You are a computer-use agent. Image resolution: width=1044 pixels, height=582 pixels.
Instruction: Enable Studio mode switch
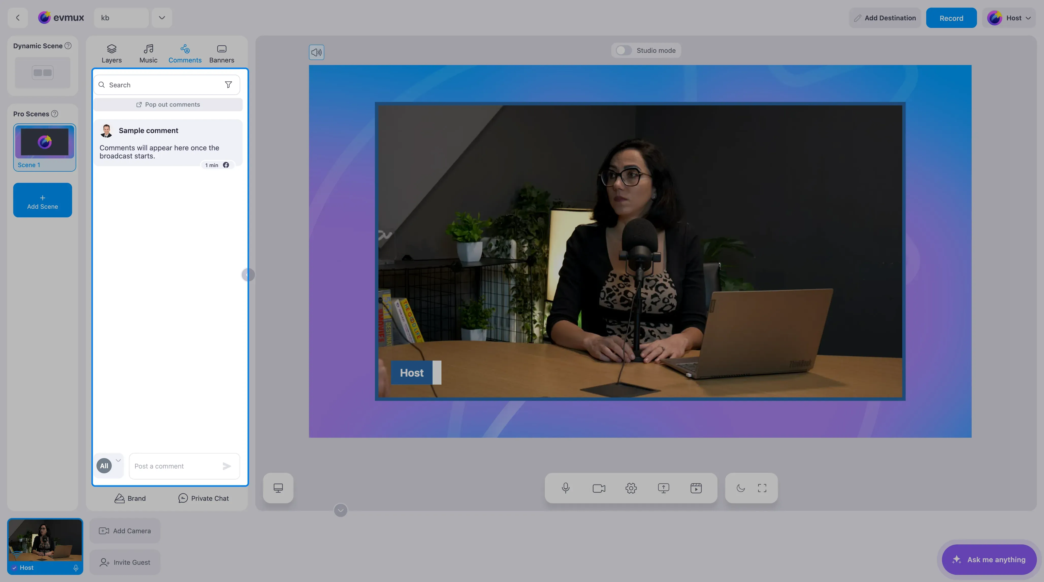(x=623, y=50)
